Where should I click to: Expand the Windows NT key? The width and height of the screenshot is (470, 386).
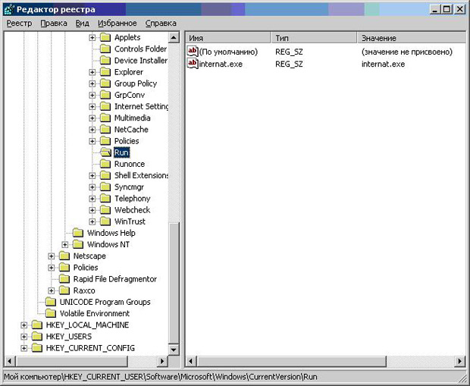point(65,245)
